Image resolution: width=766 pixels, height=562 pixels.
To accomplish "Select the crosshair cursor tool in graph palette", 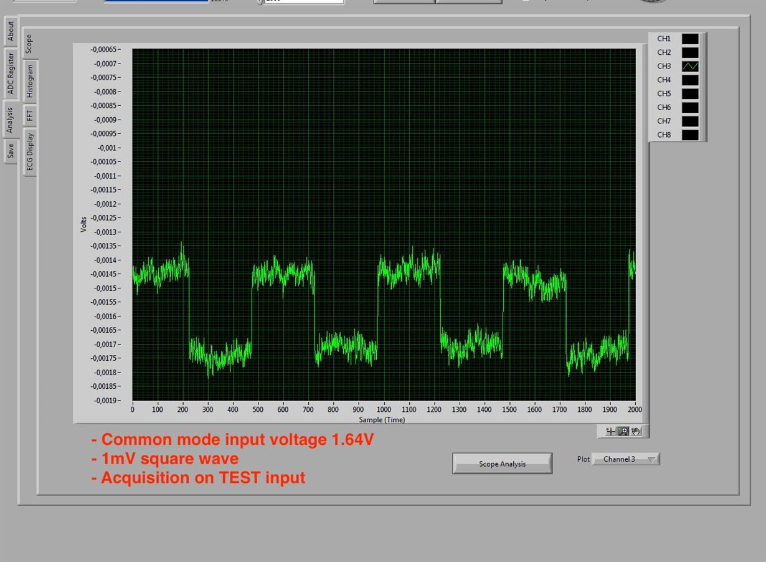I will click(x=610, y=431).
